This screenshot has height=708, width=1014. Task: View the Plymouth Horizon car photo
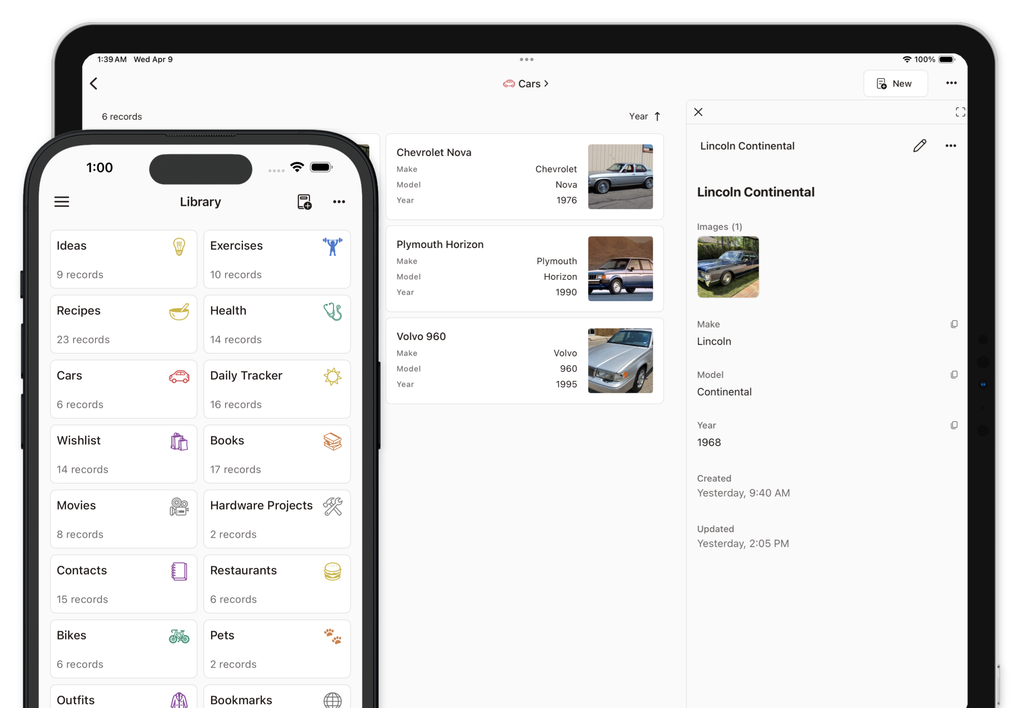tap(620, 269)
